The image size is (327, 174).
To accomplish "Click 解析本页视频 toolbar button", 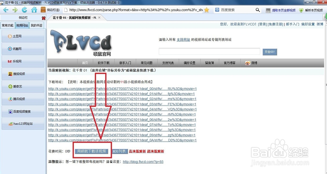I will point(311,10).
